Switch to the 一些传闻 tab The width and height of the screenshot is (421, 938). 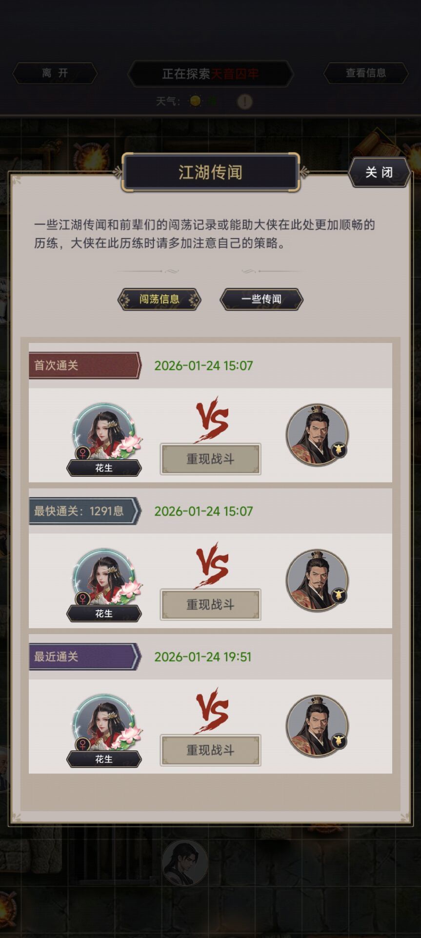[261, 299]
